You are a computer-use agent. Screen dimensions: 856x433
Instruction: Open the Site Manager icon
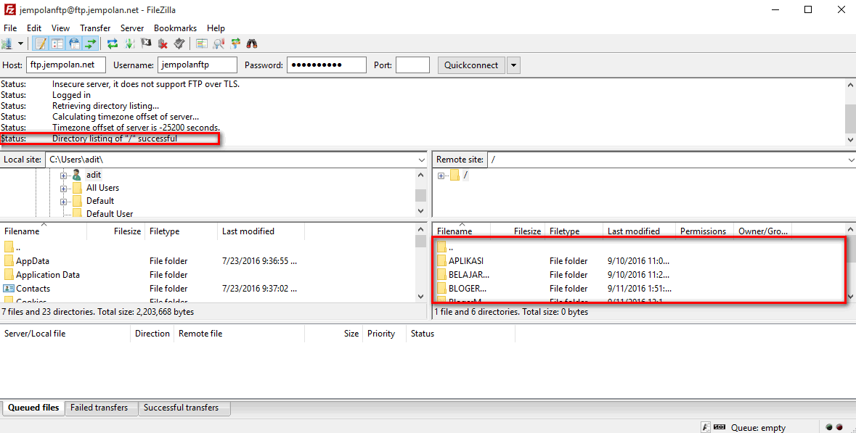7,44
